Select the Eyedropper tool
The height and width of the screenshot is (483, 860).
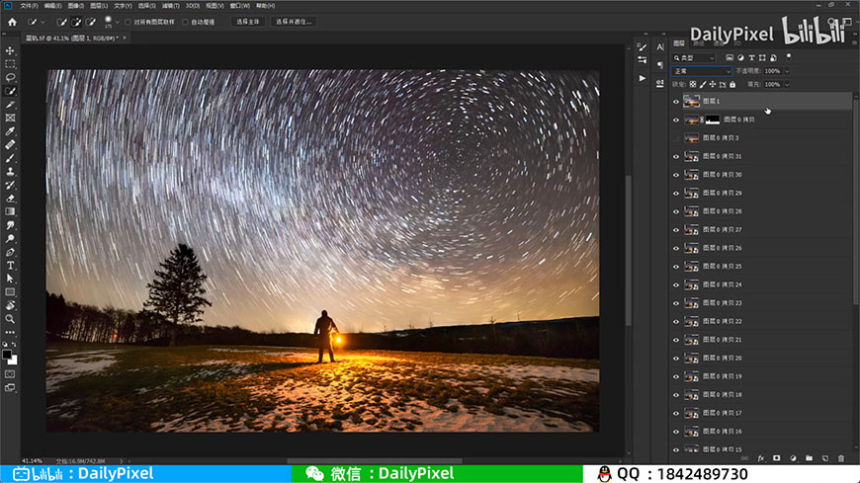coord(10,131)
